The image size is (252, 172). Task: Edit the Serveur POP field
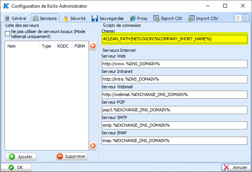(x=175, y=110)
